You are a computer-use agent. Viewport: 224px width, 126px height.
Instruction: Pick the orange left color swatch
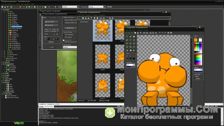click(x=196, y=40)
